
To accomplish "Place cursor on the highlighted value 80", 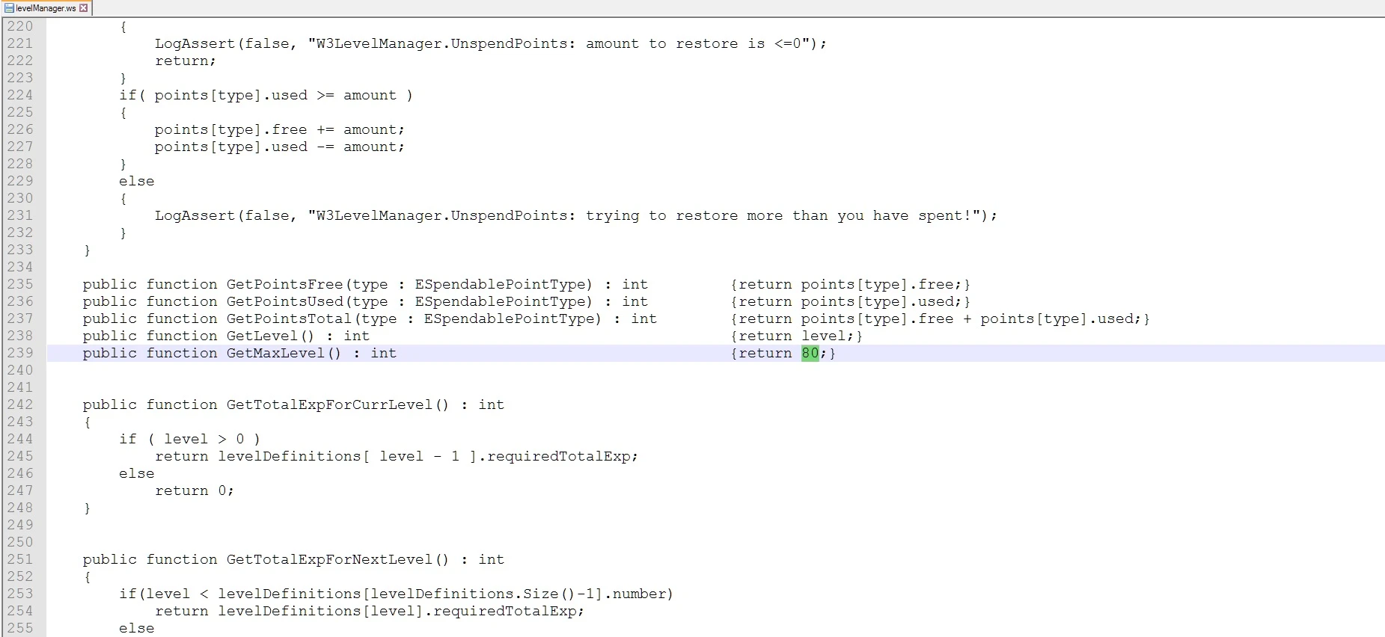I will pos(810,353).
